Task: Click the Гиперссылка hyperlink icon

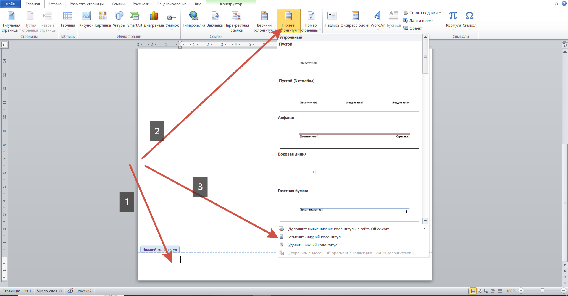Action: (x=194, y=16)
